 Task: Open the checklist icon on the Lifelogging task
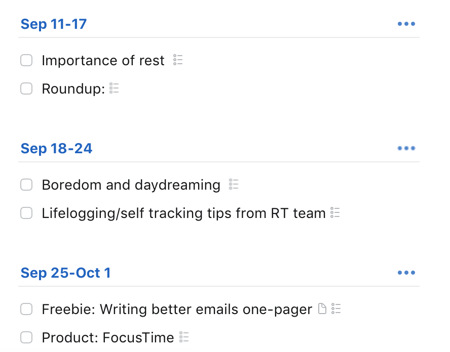tap(335, 212)
